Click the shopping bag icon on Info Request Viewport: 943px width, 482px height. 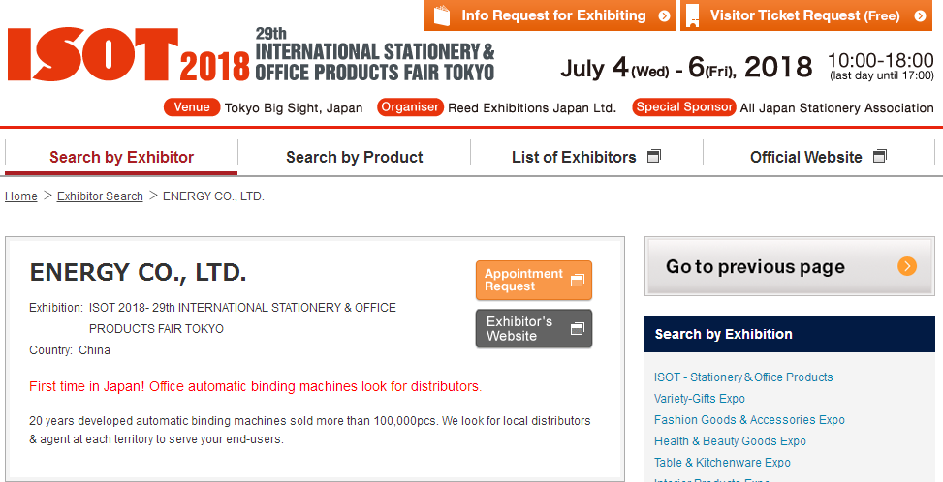click(442, 15)
